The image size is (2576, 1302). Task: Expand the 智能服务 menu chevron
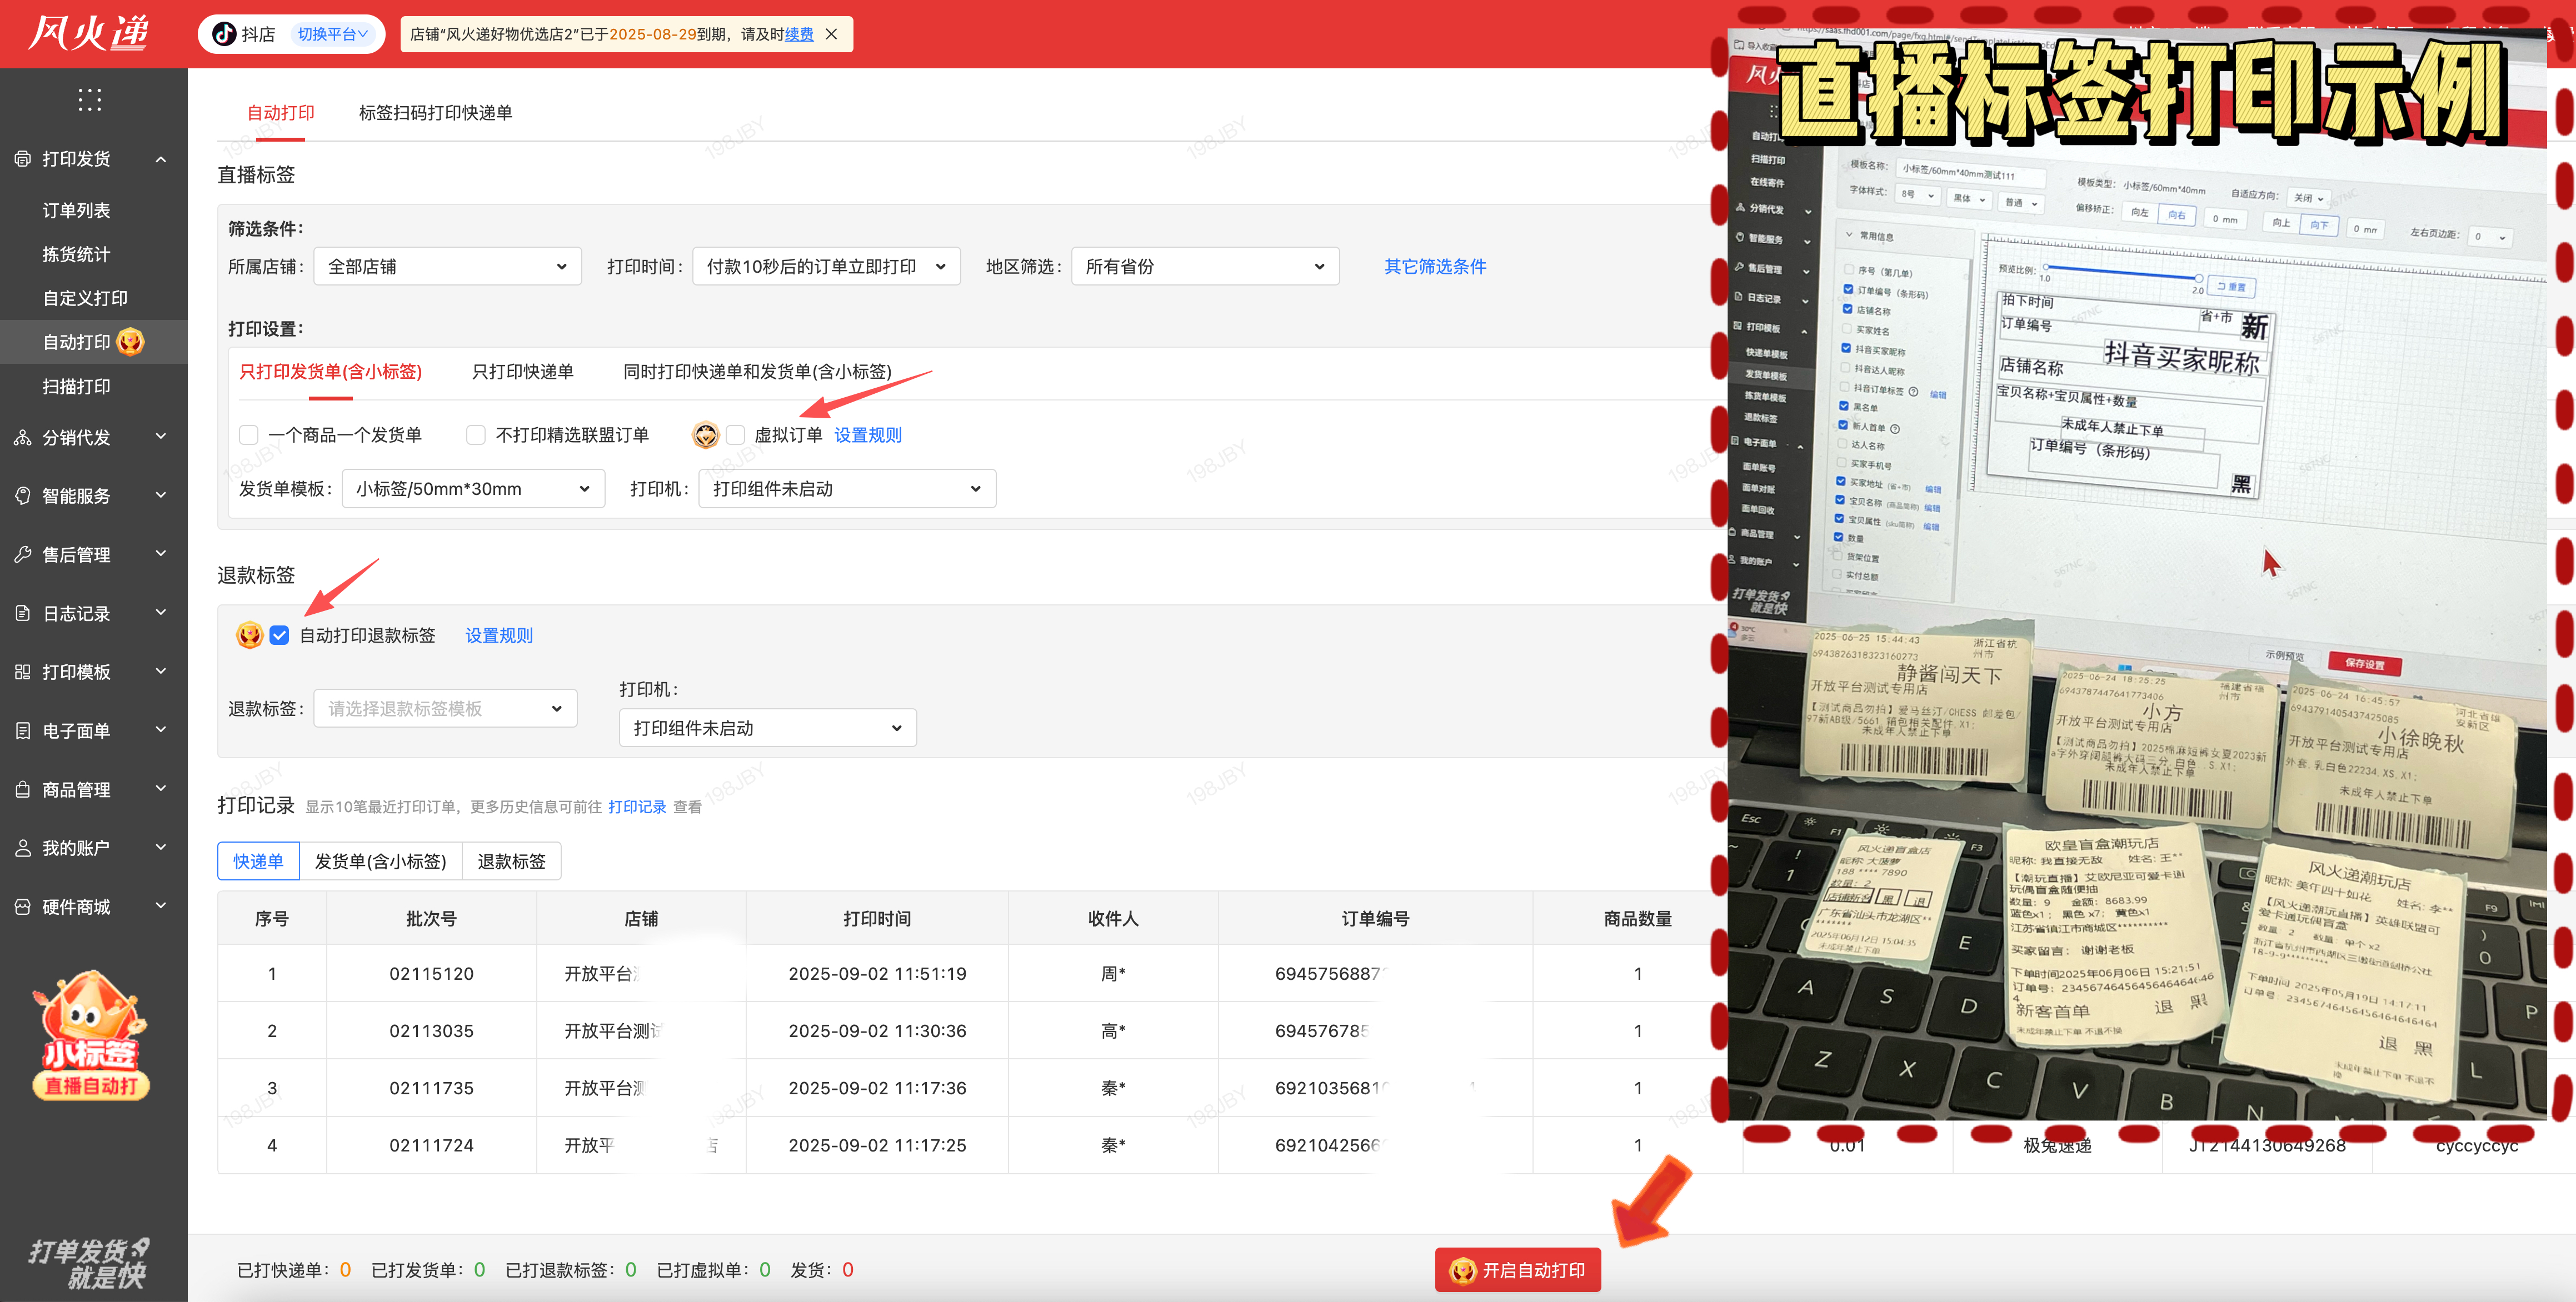click(x=161, y=496)
